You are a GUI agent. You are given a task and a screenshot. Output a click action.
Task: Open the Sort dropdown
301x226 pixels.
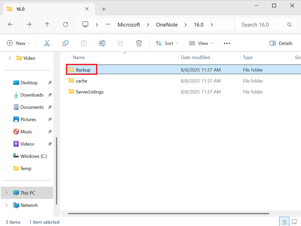(x=167, y=43)
